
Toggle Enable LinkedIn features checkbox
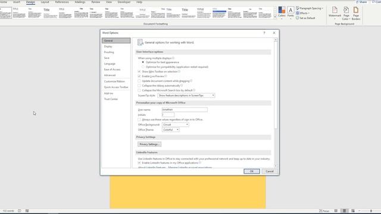(139, 163)
